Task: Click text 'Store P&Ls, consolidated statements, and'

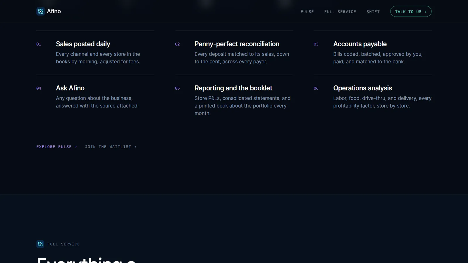Action: (242, 98)
